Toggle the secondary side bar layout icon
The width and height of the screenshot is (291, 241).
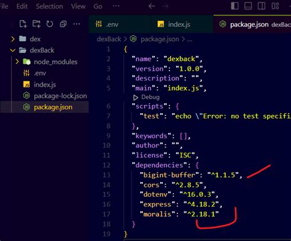pos(262,6)
